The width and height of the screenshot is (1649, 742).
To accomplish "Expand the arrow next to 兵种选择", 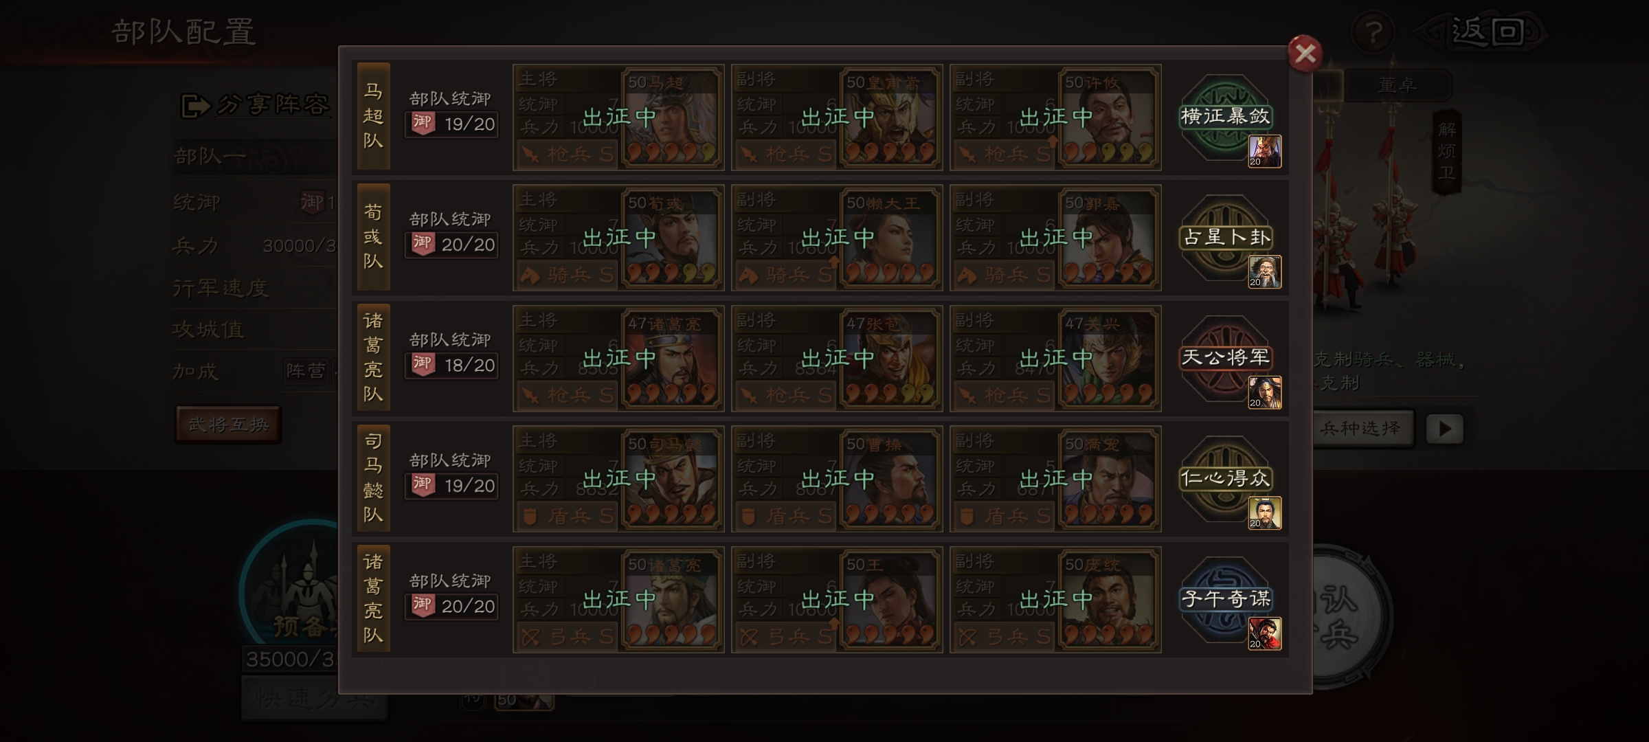I will pos(1444,429).
